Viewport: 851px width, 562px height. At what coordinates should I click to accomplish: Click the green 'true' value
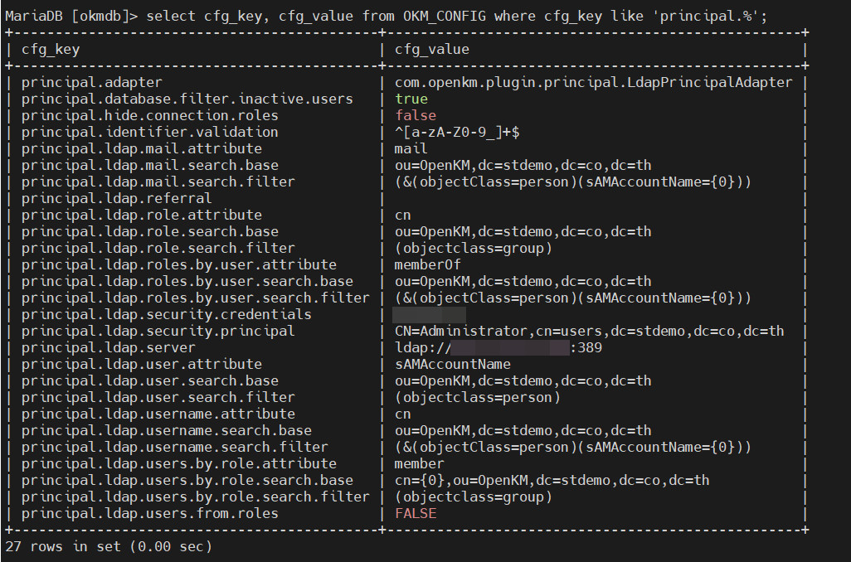(x=411, y=99)
